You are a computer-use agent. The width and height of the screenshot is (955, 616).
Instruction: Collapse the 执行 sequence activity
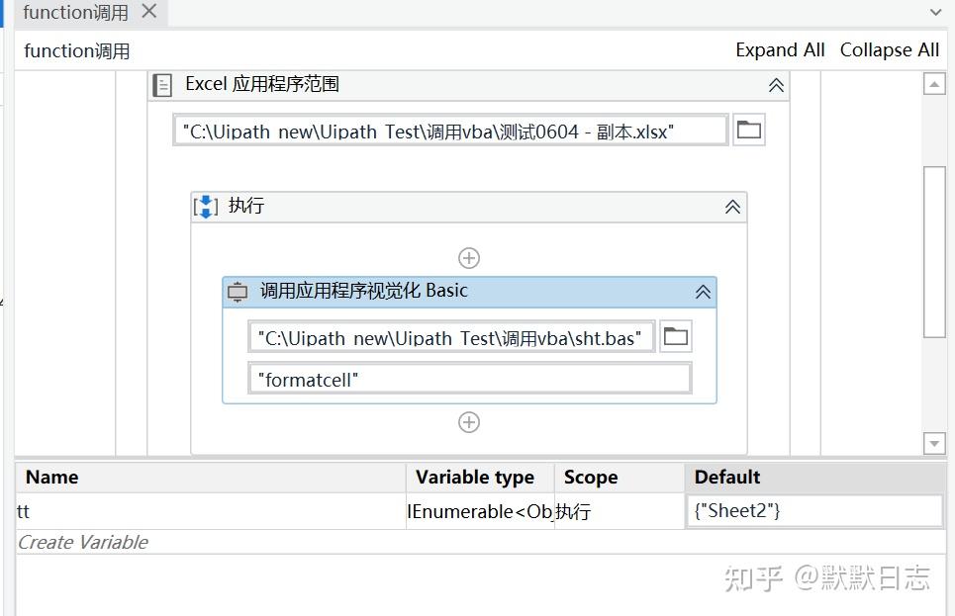[x=732, y=206]
